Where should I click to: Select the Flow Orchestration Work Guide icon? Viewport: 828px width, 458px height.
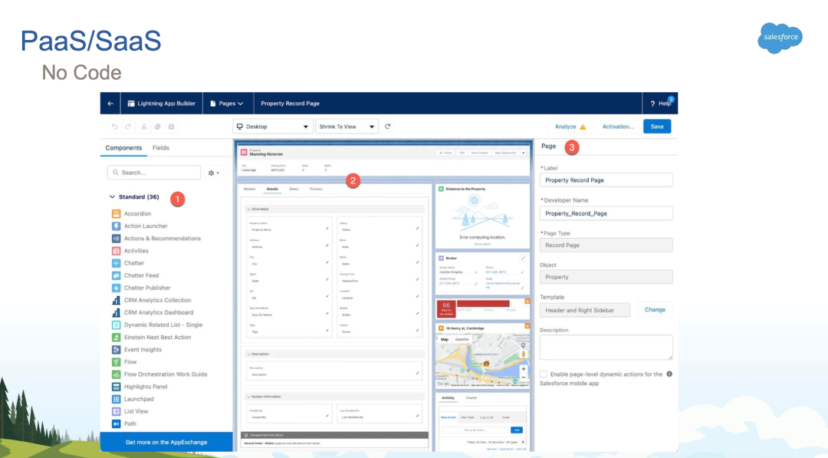click(x=117, y=374)
